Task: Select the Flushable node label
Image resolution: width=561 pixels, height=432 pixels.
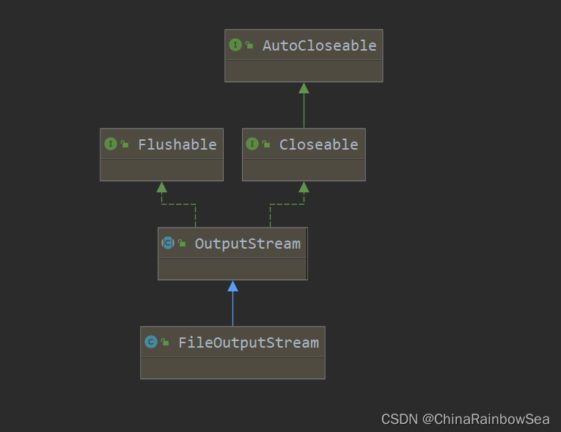Action: tap(177, 144)
